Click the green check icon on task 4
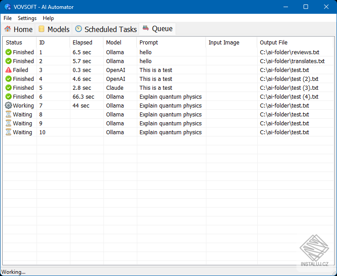This screenshot has height=276, width=337. pyautogui.click(x=8, y=79)
